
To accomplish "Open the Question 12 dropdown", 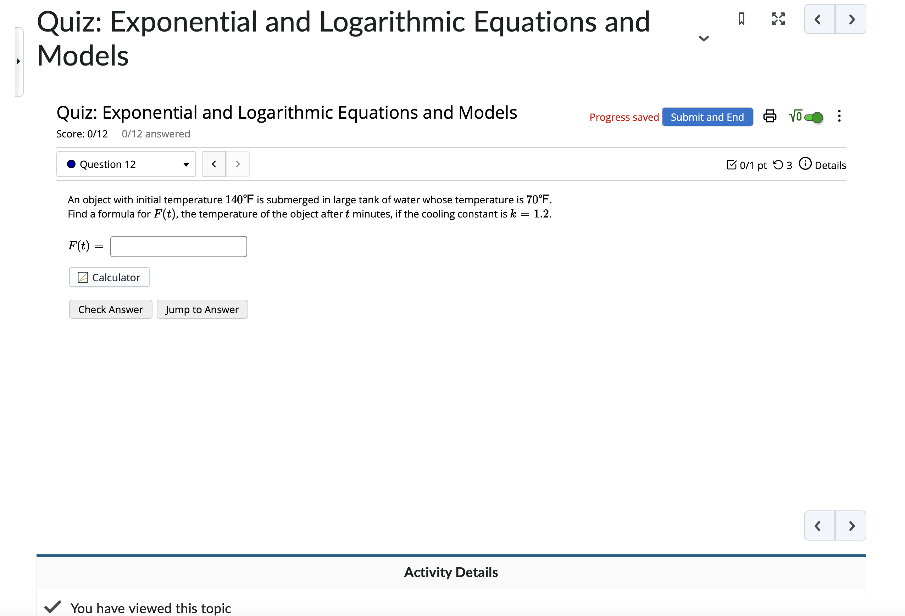I will (126, 164).
